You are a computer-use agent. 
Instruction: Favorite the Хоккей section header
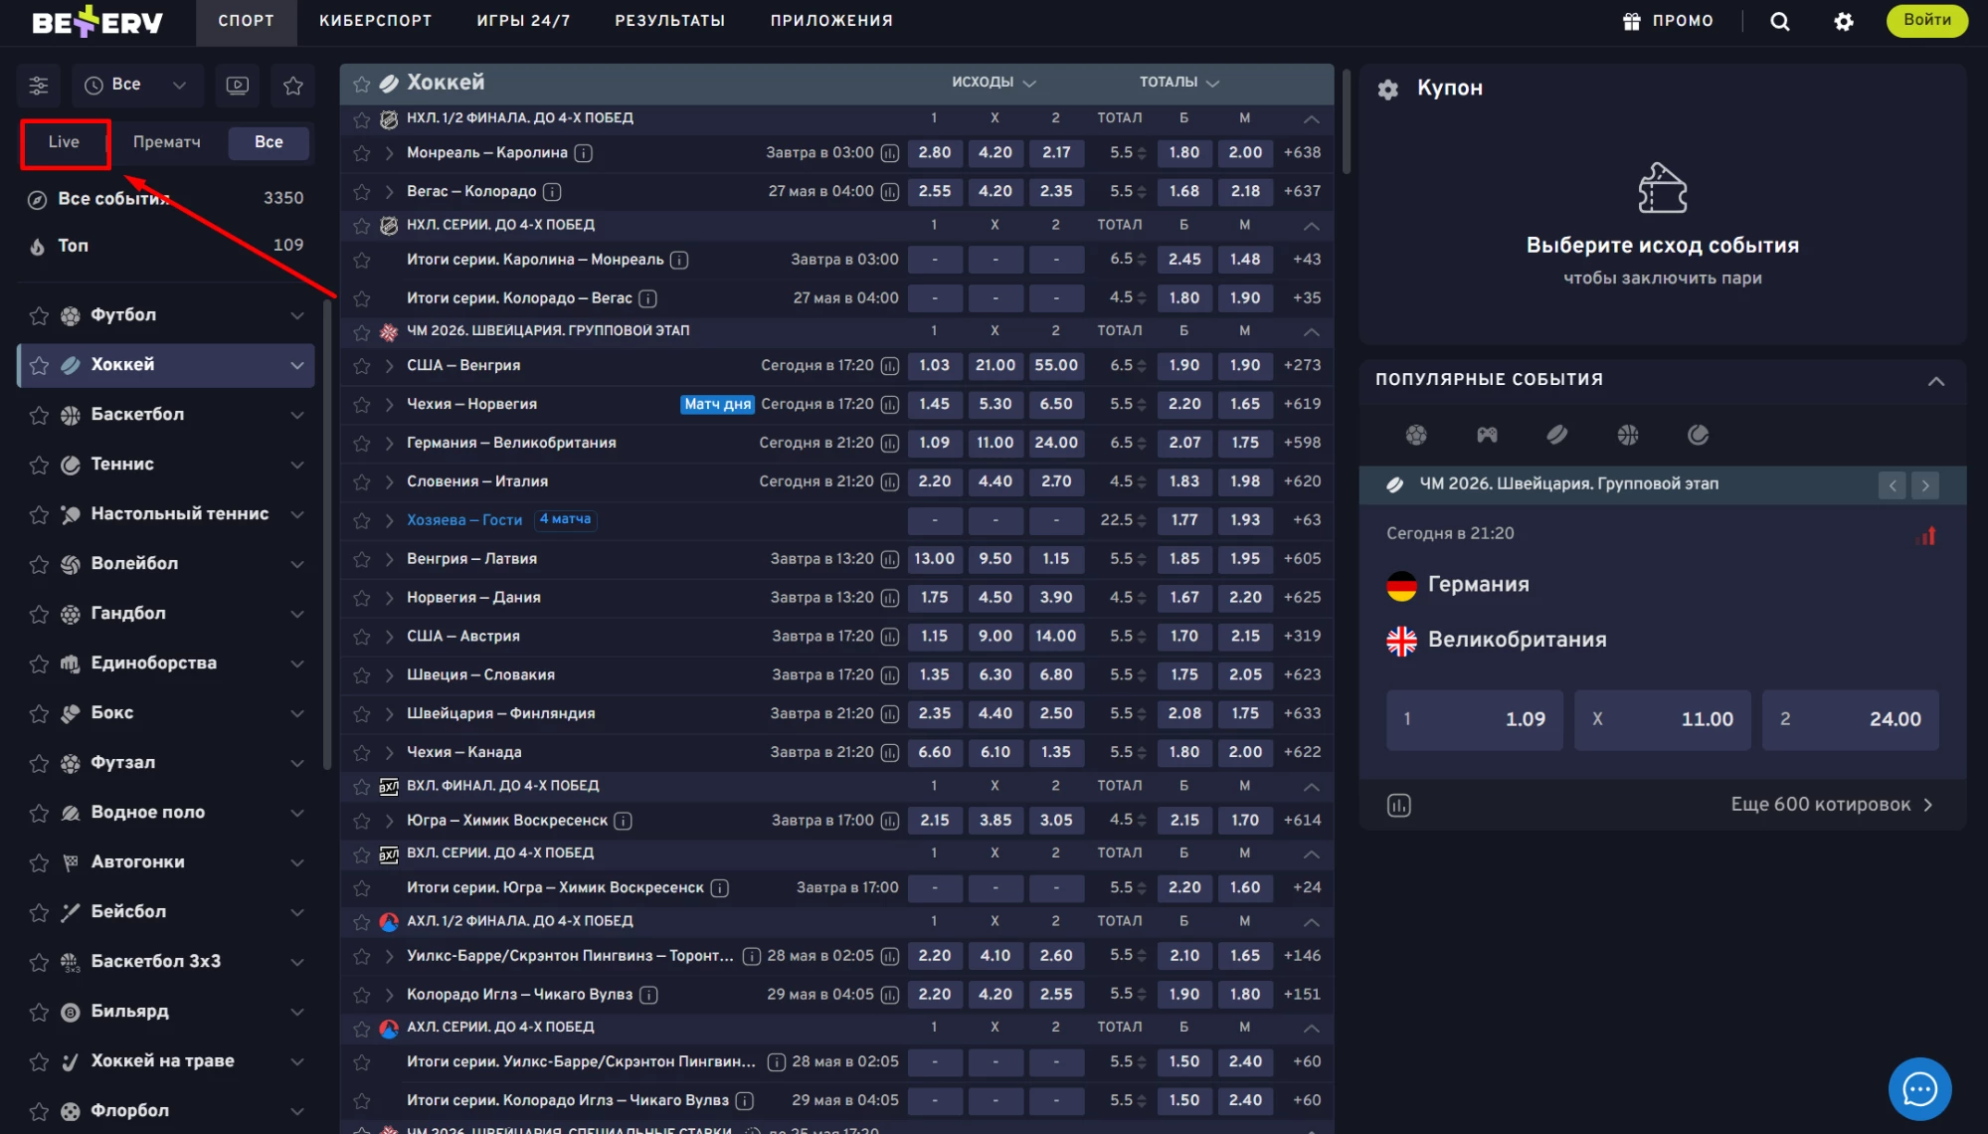pyautogui.click(x=362, y=85)
